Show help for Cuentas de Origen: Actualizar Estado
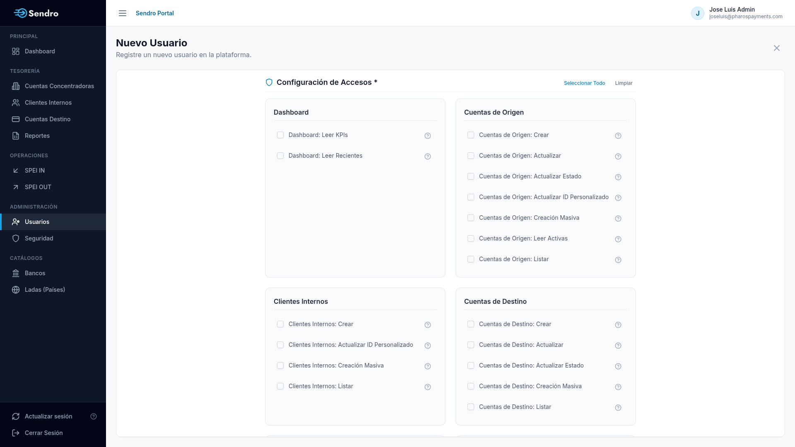795x447 pixels. click(x=618, y=177)
